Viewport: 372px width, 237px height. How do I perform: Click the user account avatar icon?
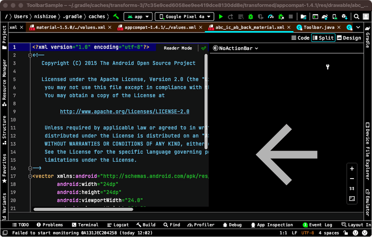click(x=366, y=17)
